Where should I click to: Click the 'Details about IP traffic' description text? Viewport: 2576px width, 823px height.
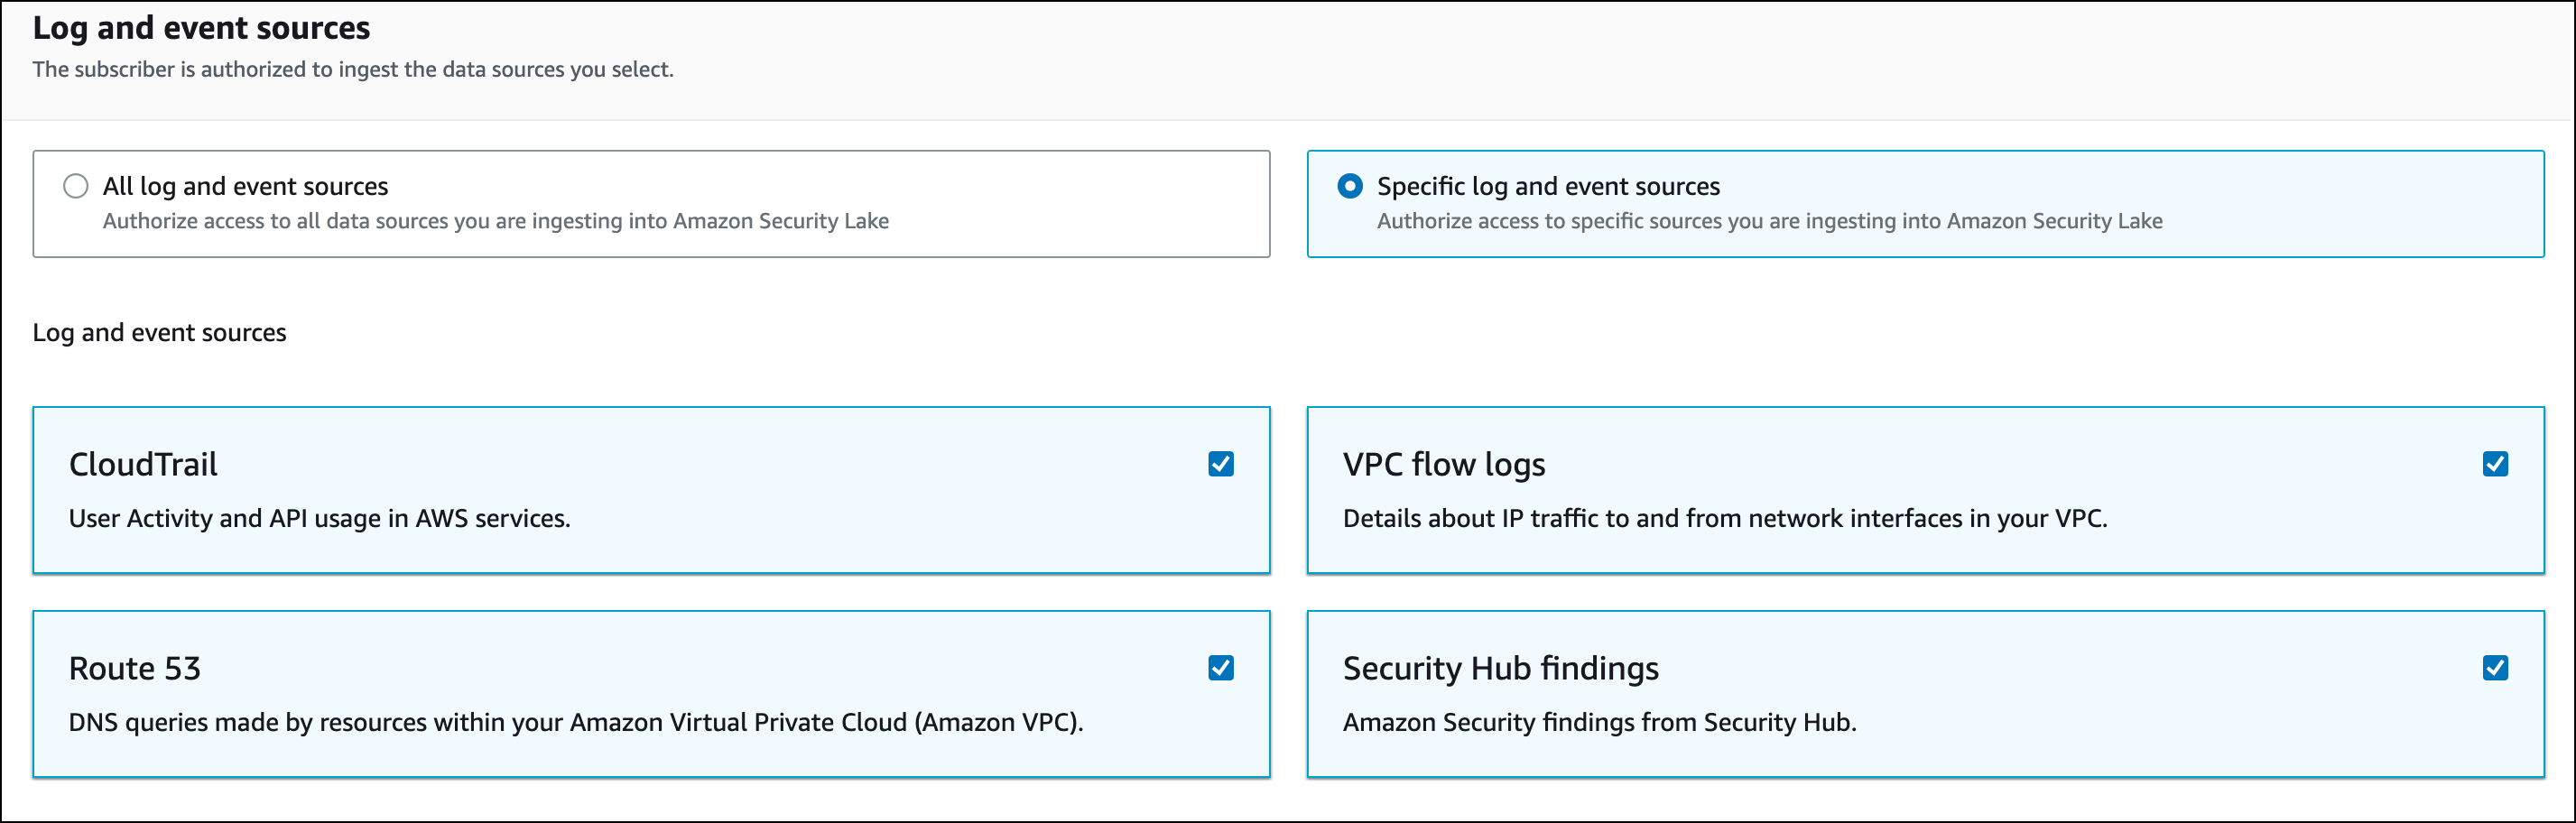[x=1724, y=519]
